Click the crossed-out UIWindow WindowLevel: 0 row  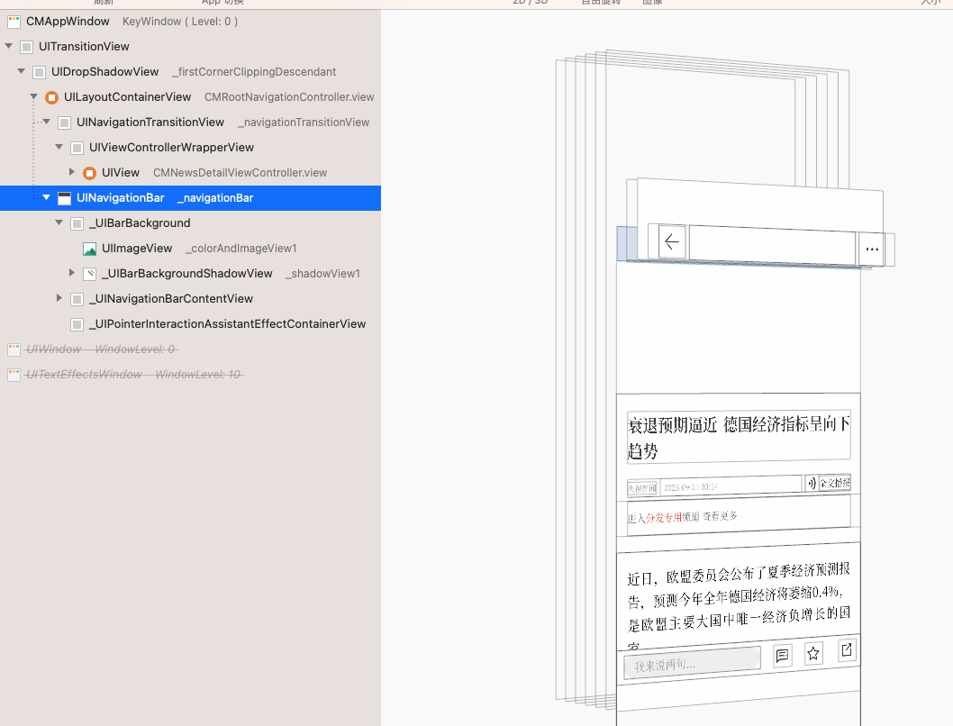point(190,349)
